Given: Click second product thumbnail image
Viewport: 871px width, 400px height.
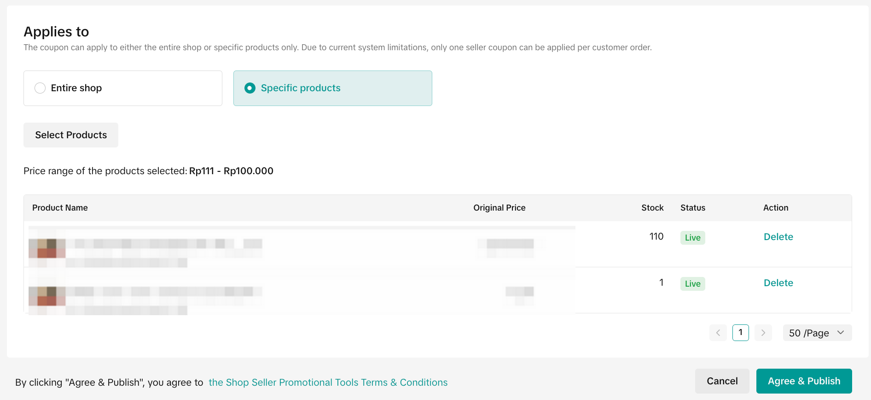Looking at the screenshot, I should [x=47, y=296].
